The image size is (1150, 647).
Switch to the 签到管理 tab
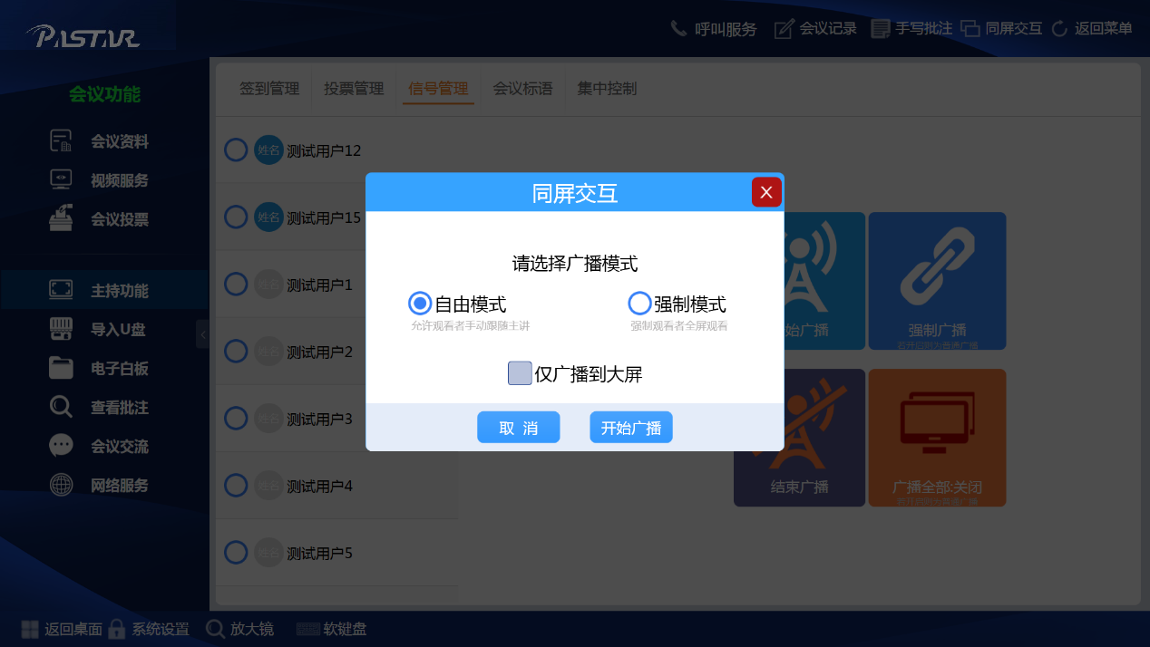pyautogui.click(x=269, y=89)
